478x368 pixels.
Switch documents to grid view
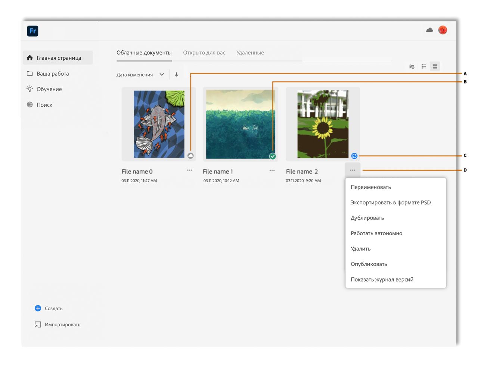point(435,66)
